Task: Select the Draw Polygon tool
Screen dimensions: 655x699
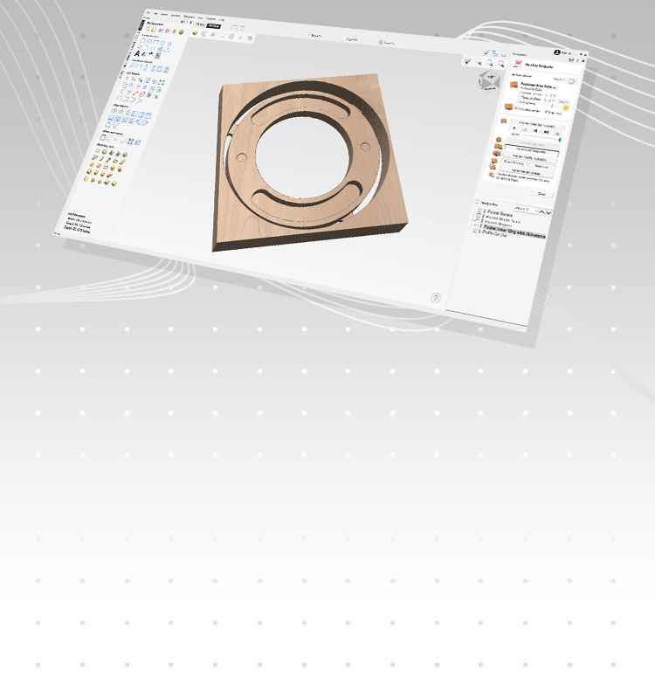Action: [x=163, y=43]
